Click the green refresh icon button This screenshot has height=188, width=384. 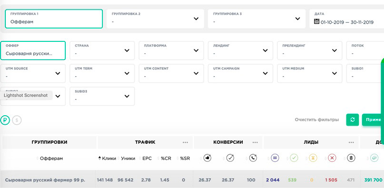pos(353,119)
